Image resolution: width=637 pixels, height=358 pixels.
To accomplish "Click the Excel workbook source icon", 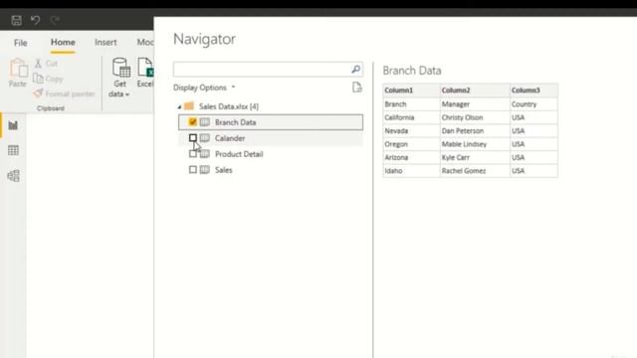I will [145, 68].
